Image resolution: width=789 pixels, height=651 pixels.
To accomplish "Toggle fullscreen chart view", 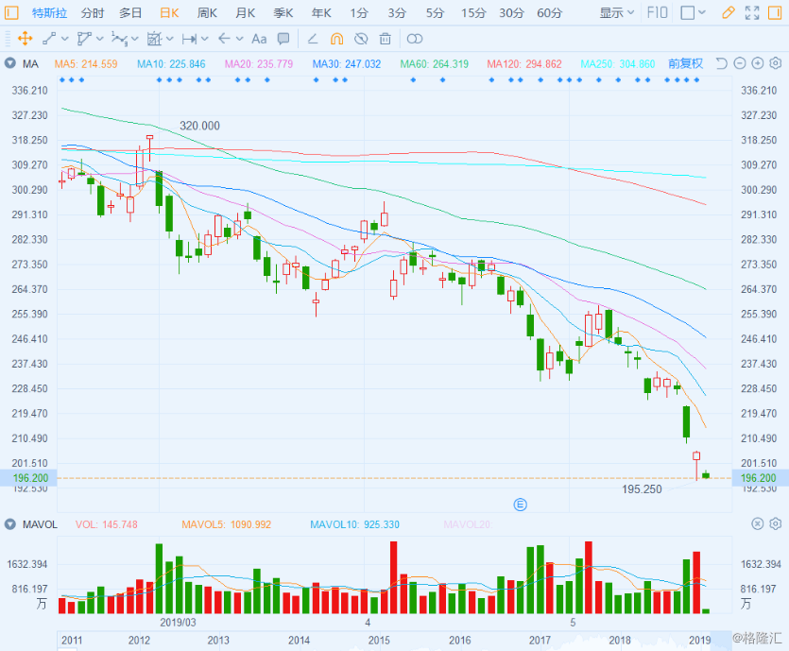I will [x=752, y=12].
